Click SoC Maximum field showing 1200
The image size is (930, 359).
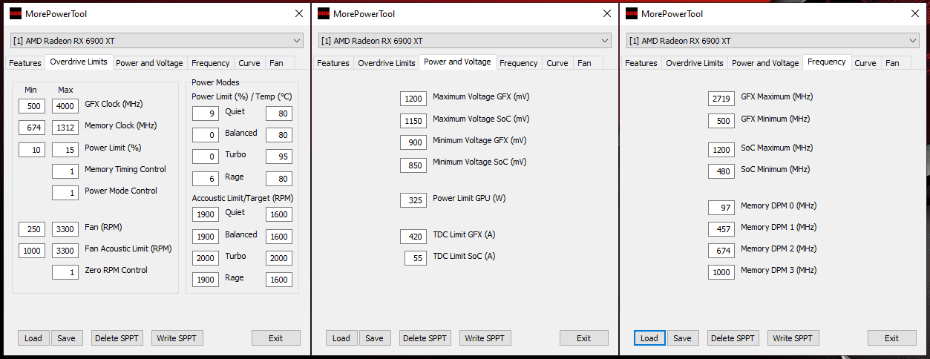[721, 150]
